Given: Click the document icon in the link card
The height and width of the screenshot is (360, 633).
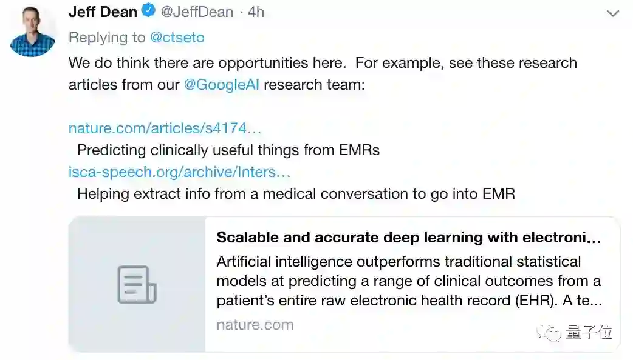Looking at the screenshot, I should click(x=137, y=284).
